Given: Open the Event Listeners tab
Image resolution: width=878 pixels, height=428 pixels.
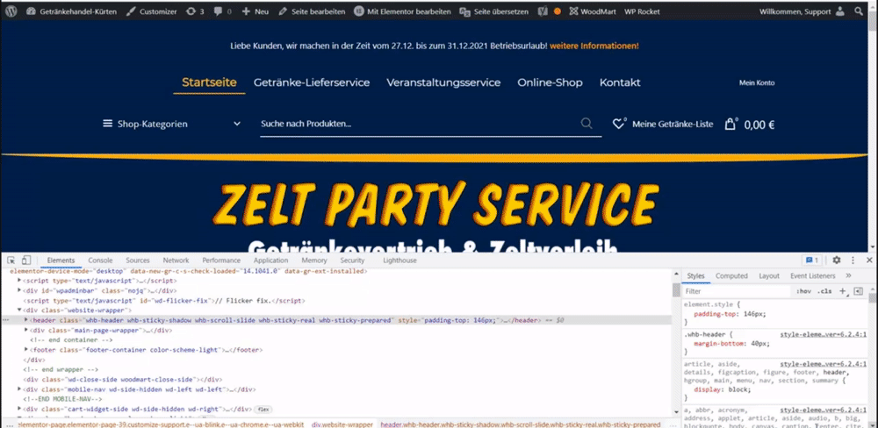Looking at the screenshot, I should [x=812, y=275].
